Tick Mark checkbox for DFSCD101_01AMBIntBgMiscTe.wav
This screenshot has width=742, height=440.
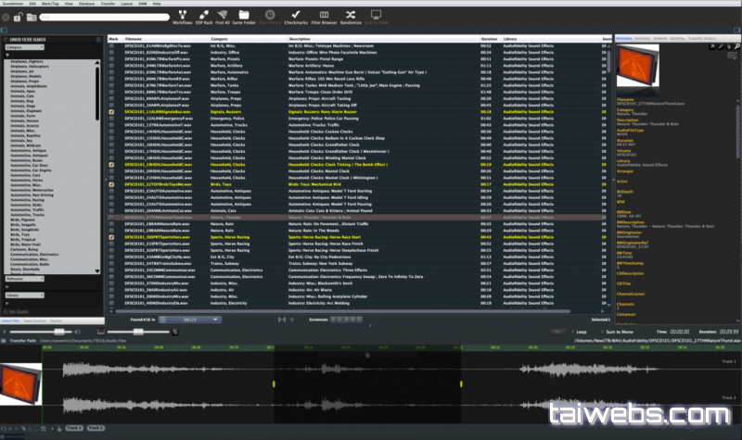click(x=112, y=45)
